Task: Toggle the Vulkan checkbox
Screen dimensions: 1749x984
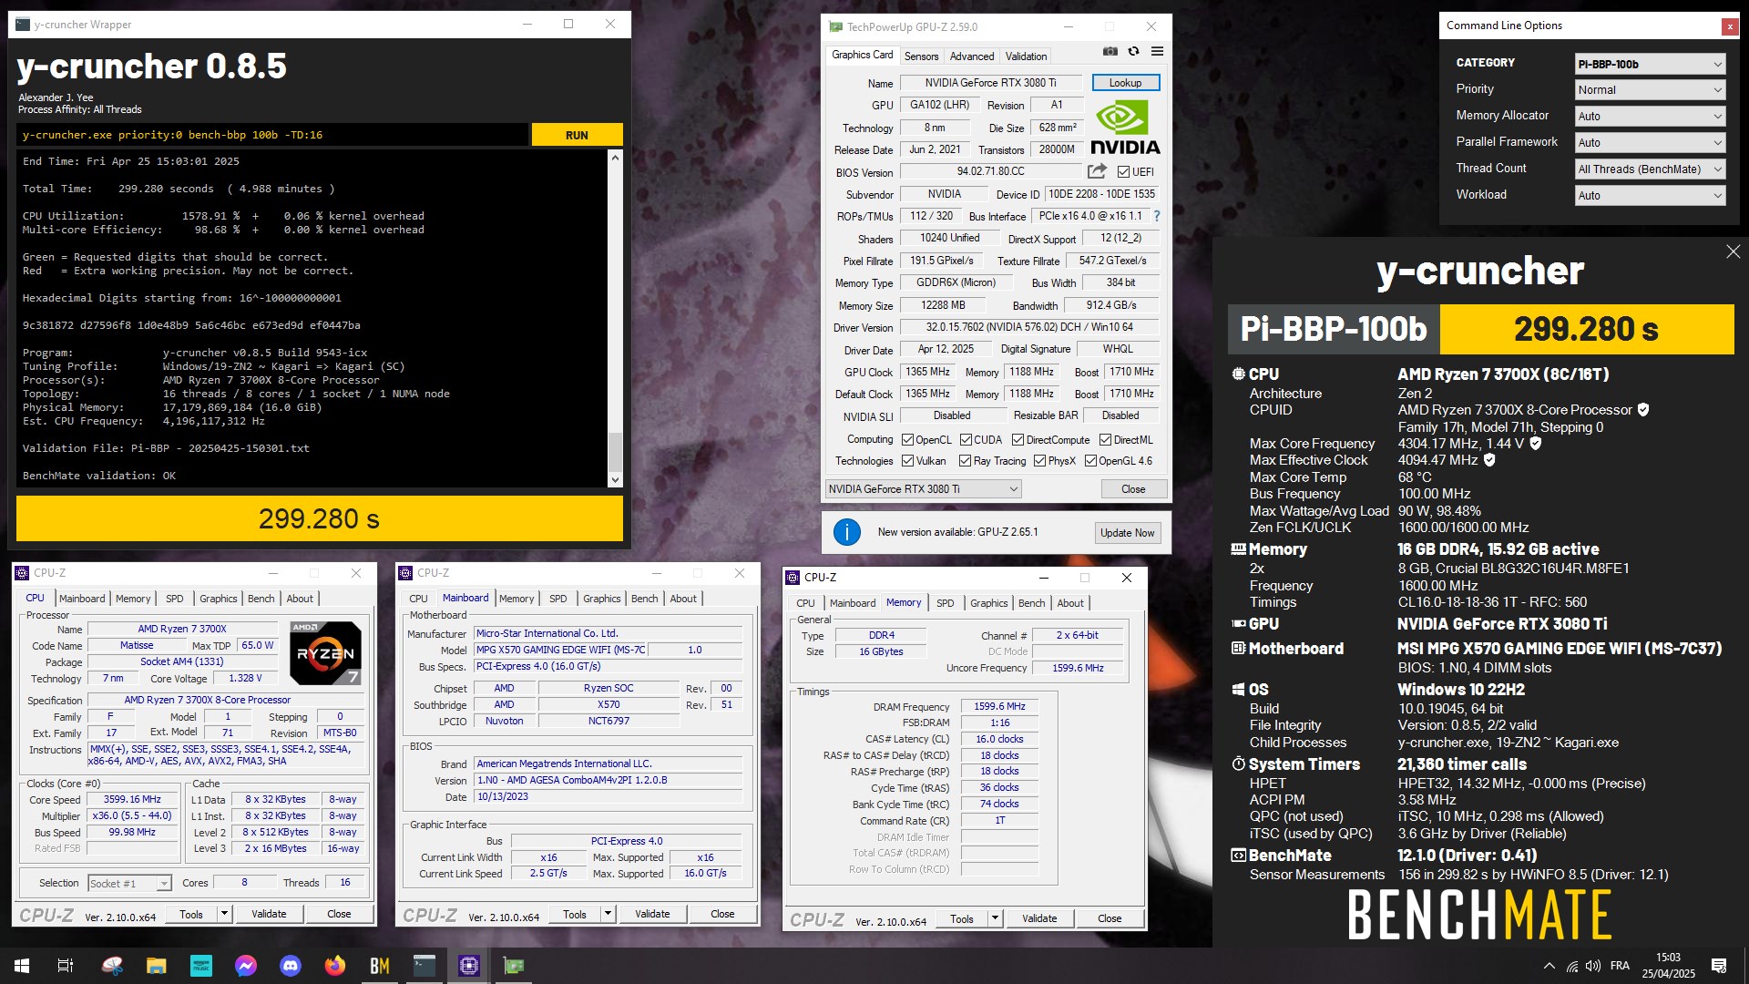Action: click(907, 461)
